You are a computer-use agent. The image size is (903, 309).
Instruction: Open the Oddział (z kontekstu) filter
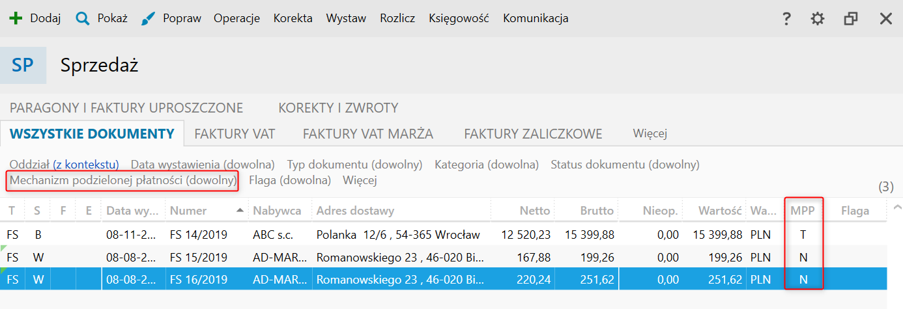point(64,165)
